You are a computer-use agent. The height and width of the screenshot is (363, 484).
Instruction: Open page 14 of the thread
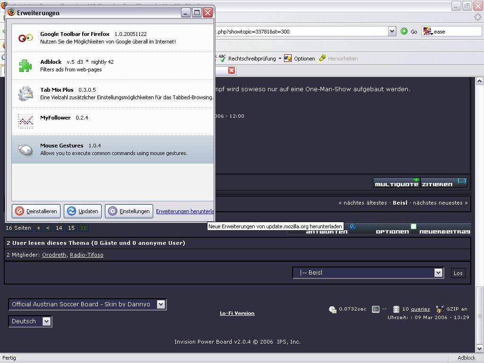coord(59,228)
